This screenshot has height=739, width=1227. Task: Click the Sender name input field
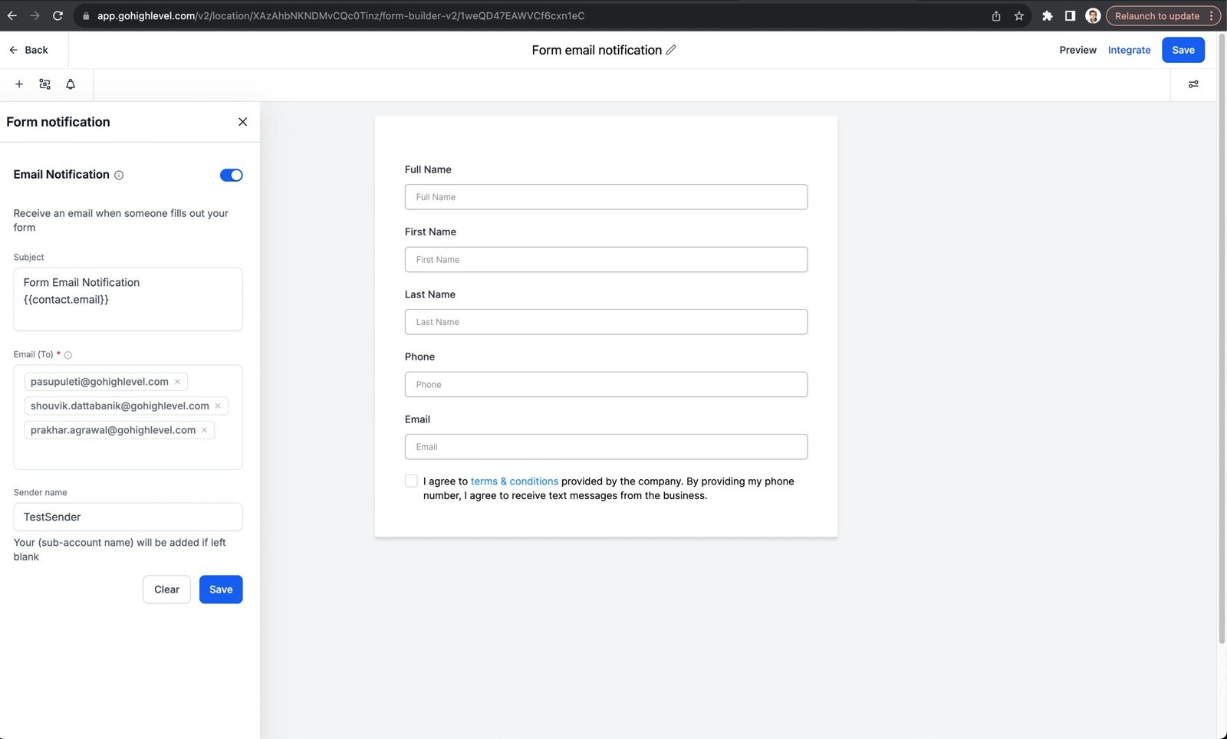(128, 517)
